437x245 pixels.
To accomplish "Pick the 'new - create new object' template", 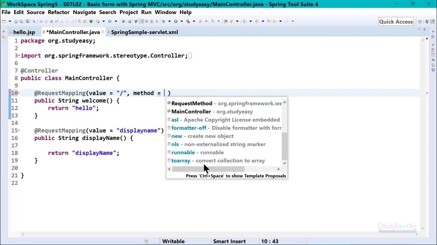I will [x=224, y=136].
